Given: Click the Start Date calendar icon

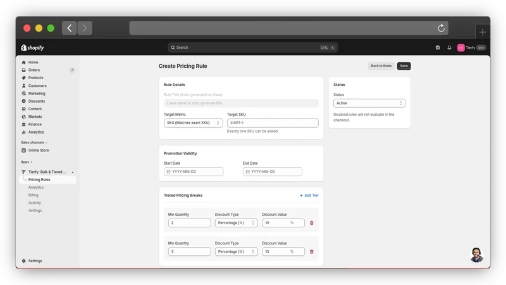Looking at the screenshot, I should click(168, 172).
